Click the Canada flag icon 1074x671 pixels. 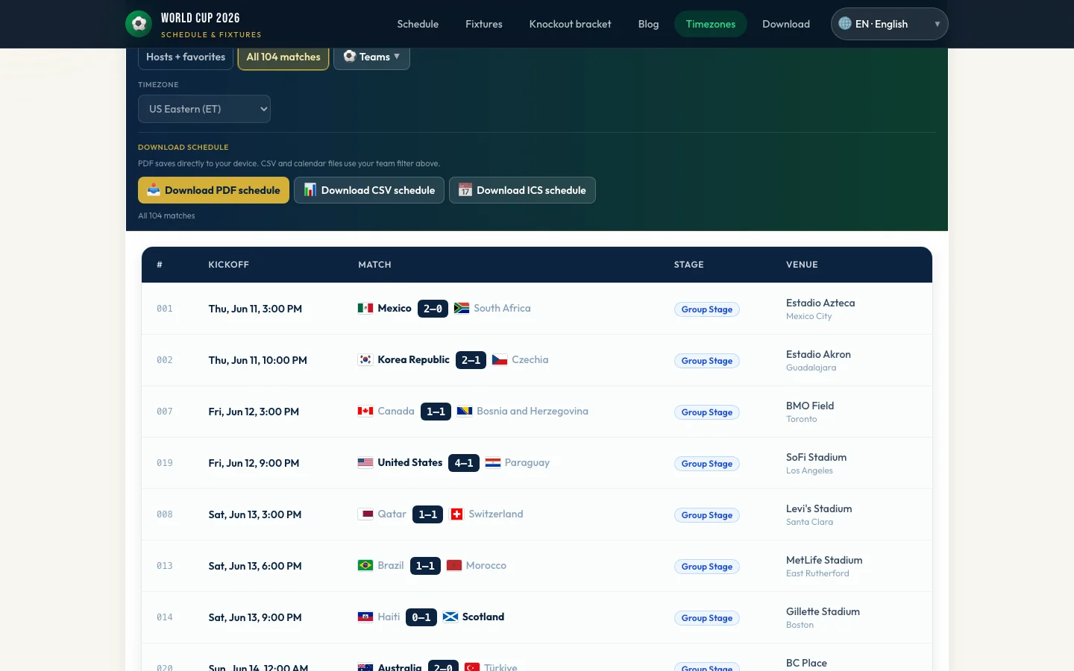pyautogui.click(x=365, y=411)
